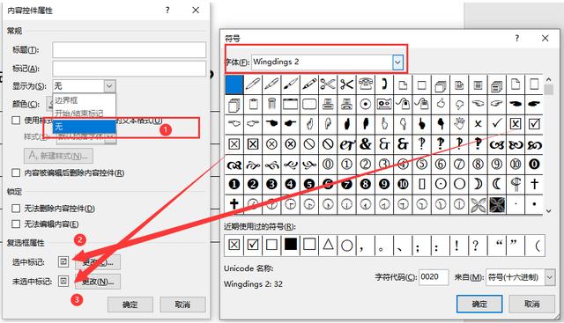
Task: Choose the thin prohibition circle symbol
Action: (x=309, y=144)
